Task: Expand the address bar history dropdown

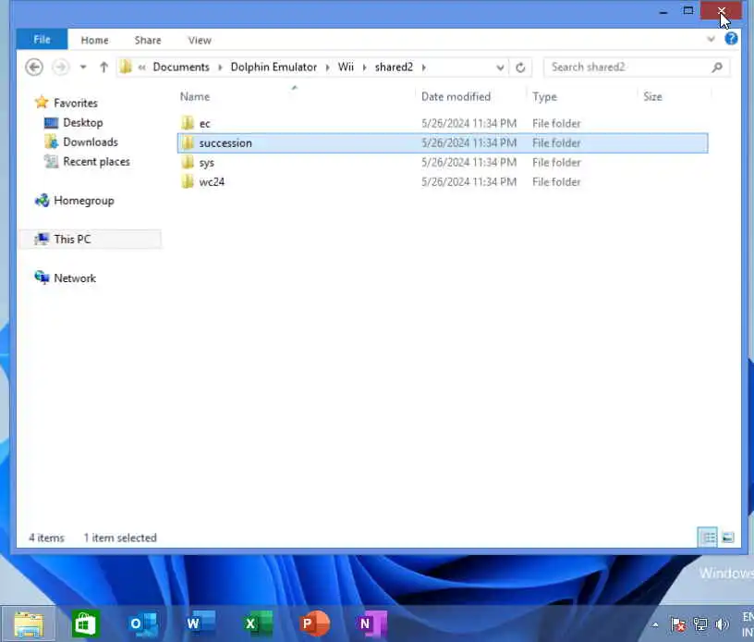Action: coord(500,68)
